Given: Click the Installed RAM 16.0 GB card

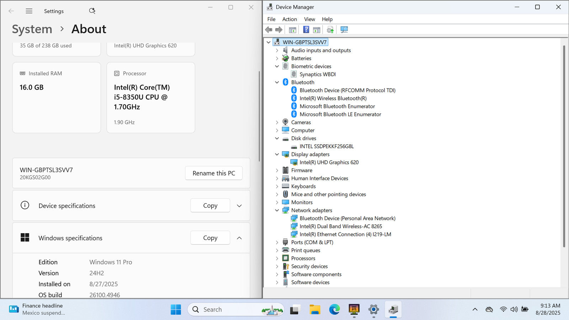Looking at the screenshot, I should [57, 98].
